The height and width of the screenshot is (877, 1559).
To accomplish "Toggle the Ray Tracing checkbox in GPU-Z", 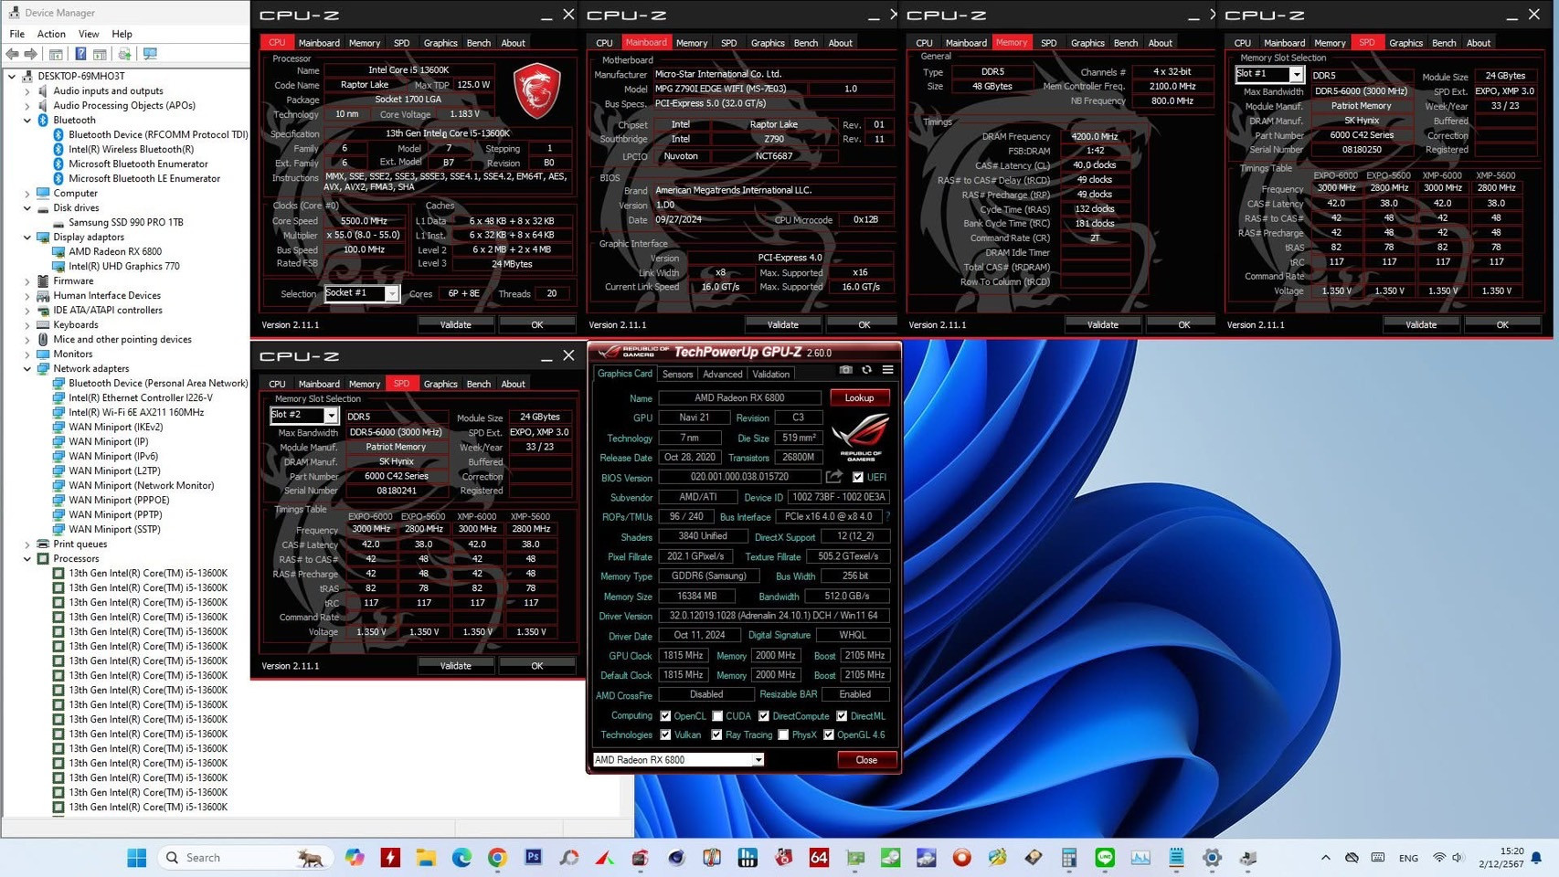I will (x=716, y=734).
